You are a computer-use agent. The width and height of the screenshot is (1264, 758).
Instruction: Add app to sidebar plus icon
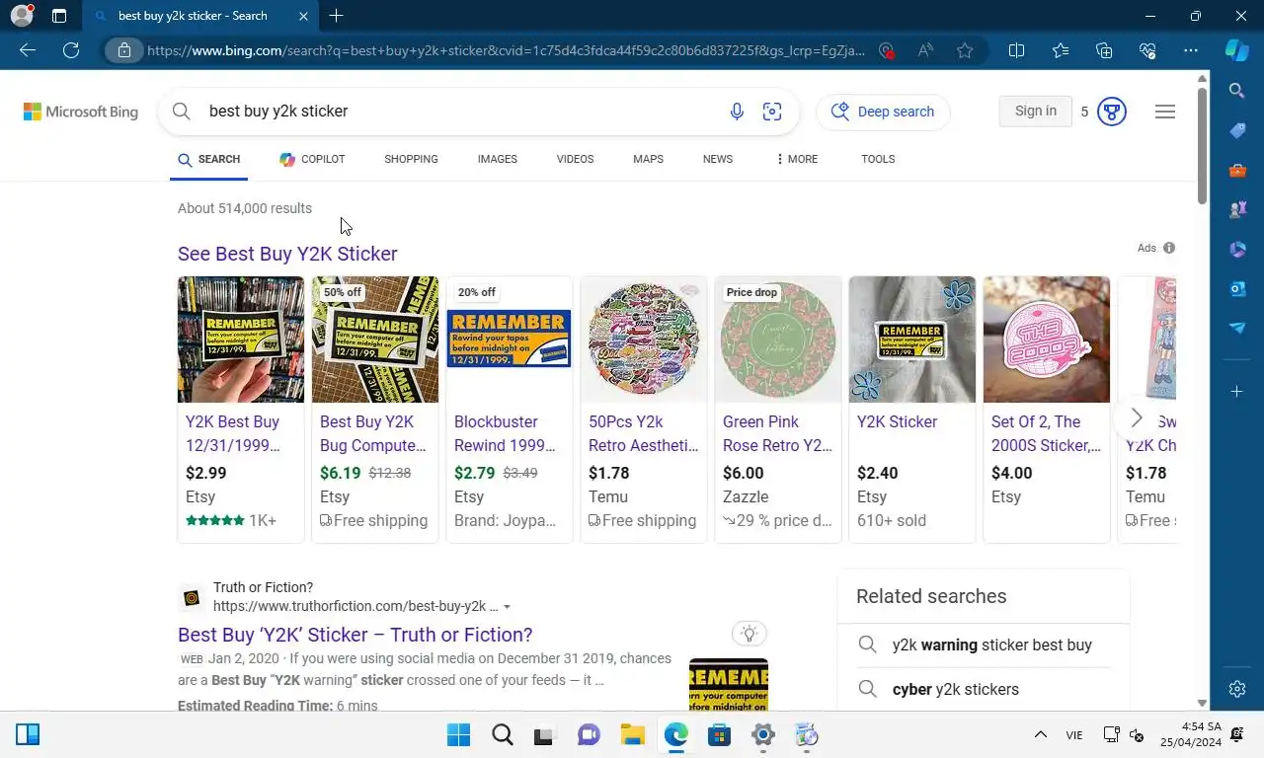click(x=1237, y=392)
